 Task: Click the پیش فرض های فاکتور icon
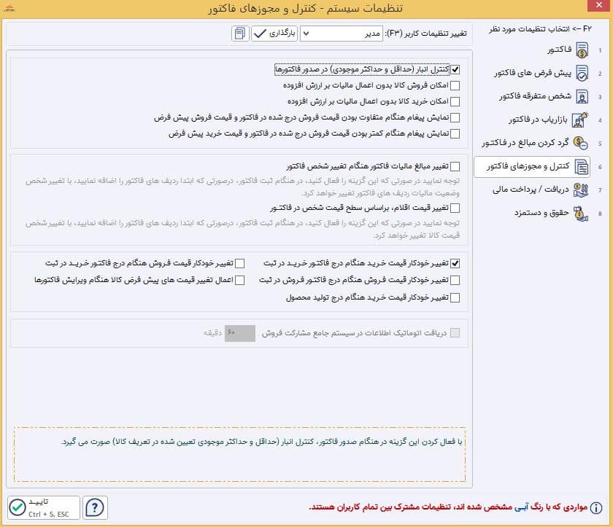[582, 74]
